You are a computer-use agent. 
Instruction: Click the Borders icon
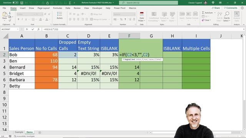point(33,20)
